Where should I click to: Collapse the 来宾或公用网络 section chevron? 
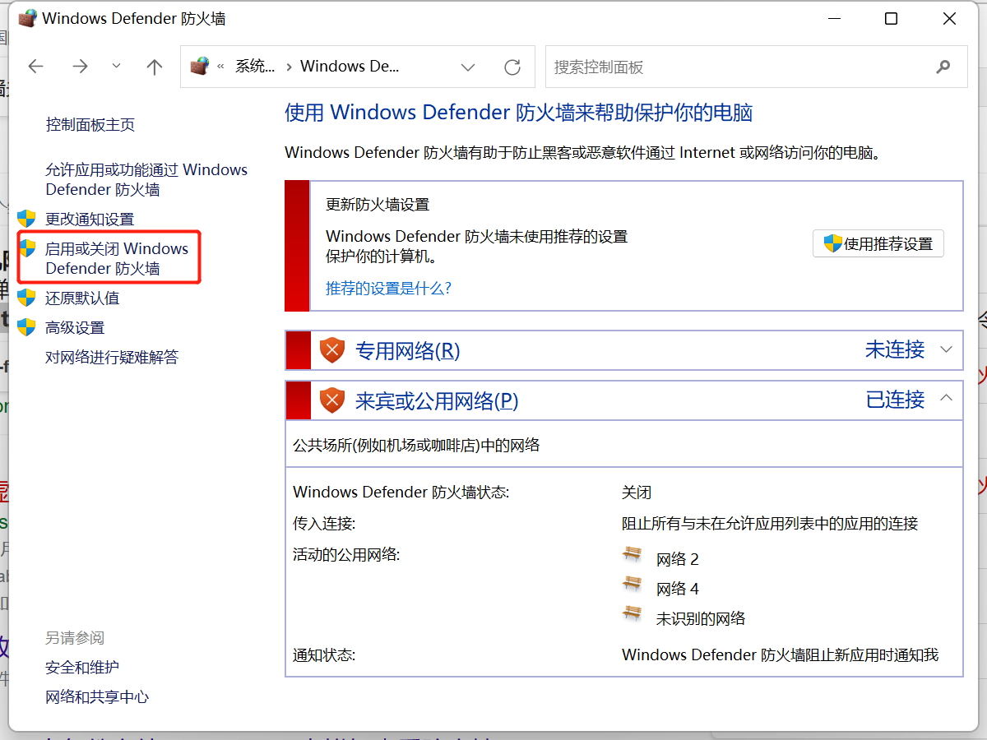pos(946,399)
